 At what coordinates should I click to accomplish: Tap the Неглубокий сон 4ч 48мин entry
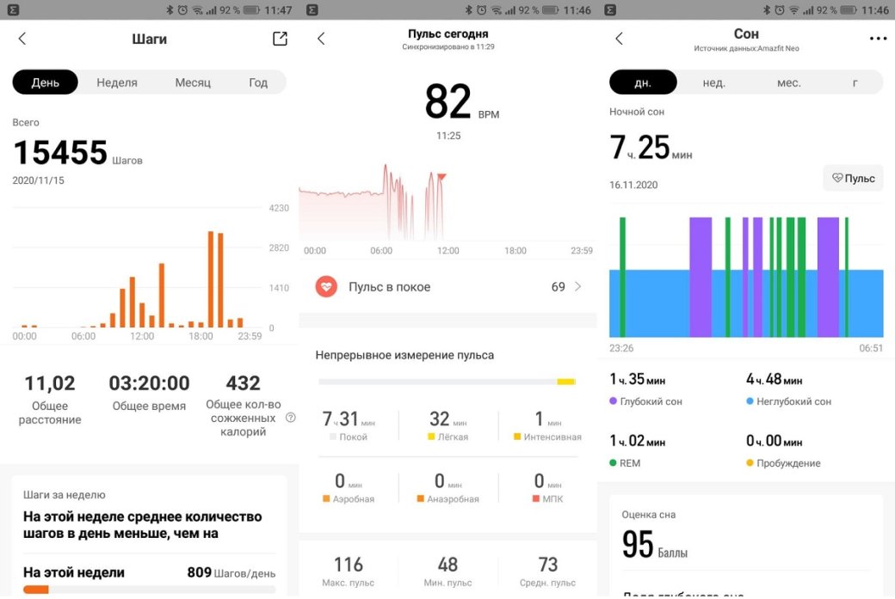pos(789,389)
